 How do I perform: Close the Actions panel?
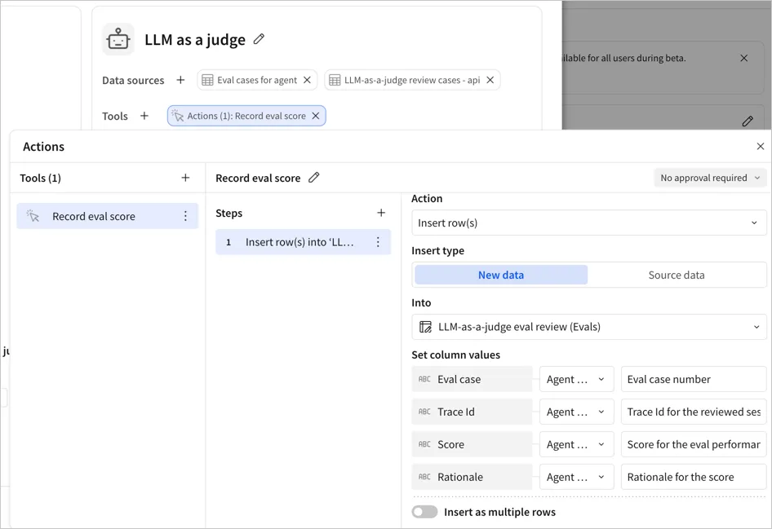[761, 146]
